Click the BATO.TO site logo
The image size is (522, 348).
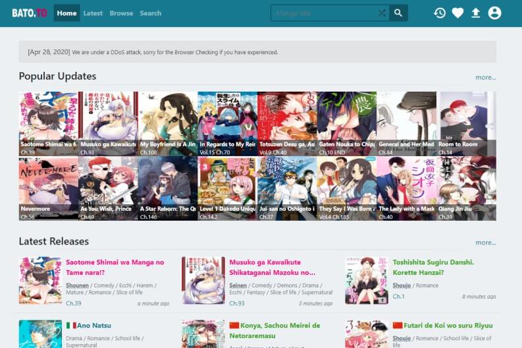click(30, 13)
